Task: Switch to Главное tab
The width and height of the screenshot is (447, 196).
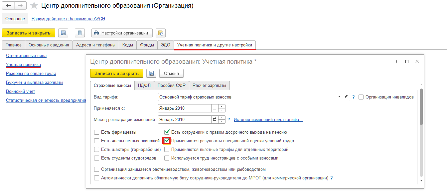Action: tap(14, 45)
